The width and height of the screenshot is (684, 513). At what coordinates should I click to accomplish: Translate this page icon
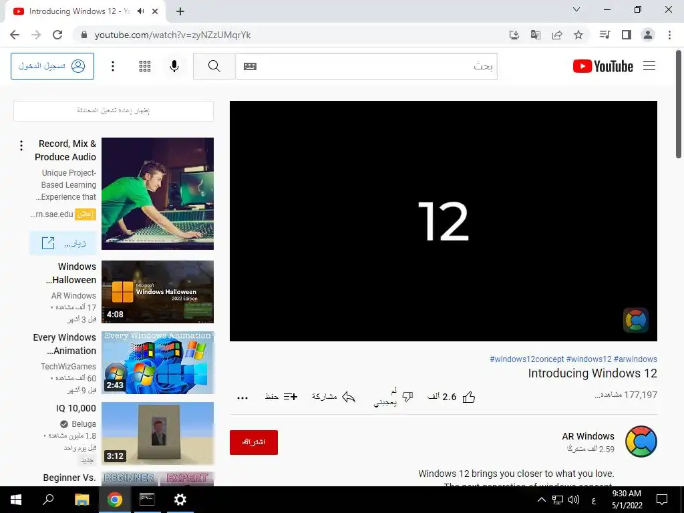(536, 35)
